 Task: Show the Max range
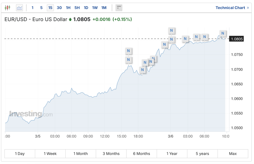pyautogui.click(x=233, y=154)
